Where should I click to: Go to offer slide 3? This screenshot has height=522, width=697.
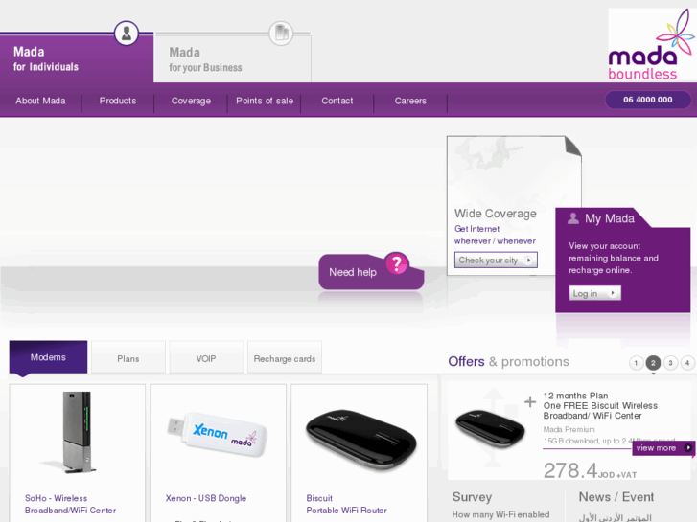pyautogui.click(x=670, y=363)
